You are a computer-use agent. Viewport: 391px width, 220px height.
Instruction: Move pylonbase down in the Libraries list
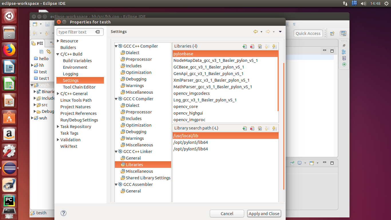coord(275,46)
